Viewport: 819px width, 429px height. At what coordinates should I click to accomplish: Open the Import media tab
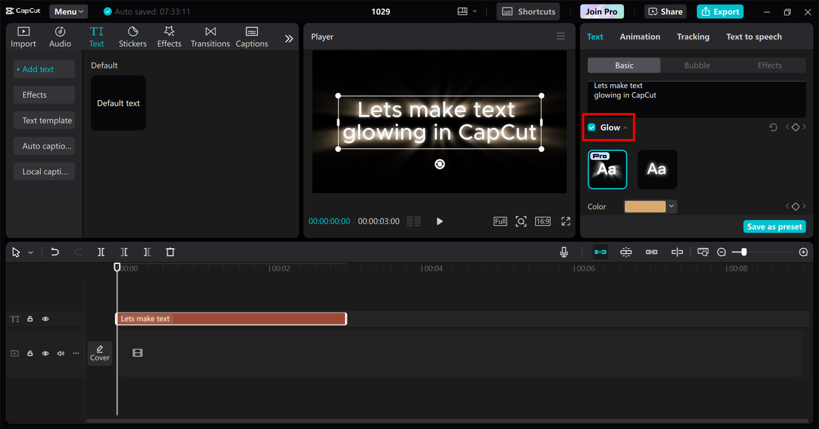pos(23,37)
